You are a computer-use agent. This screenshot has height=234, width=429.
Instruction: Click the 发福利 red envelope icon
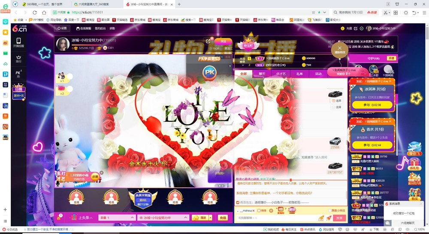(281, 210)
